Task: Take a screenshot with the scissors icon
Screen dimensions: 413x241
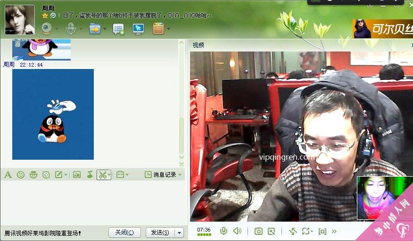Action: click(102, 175)
